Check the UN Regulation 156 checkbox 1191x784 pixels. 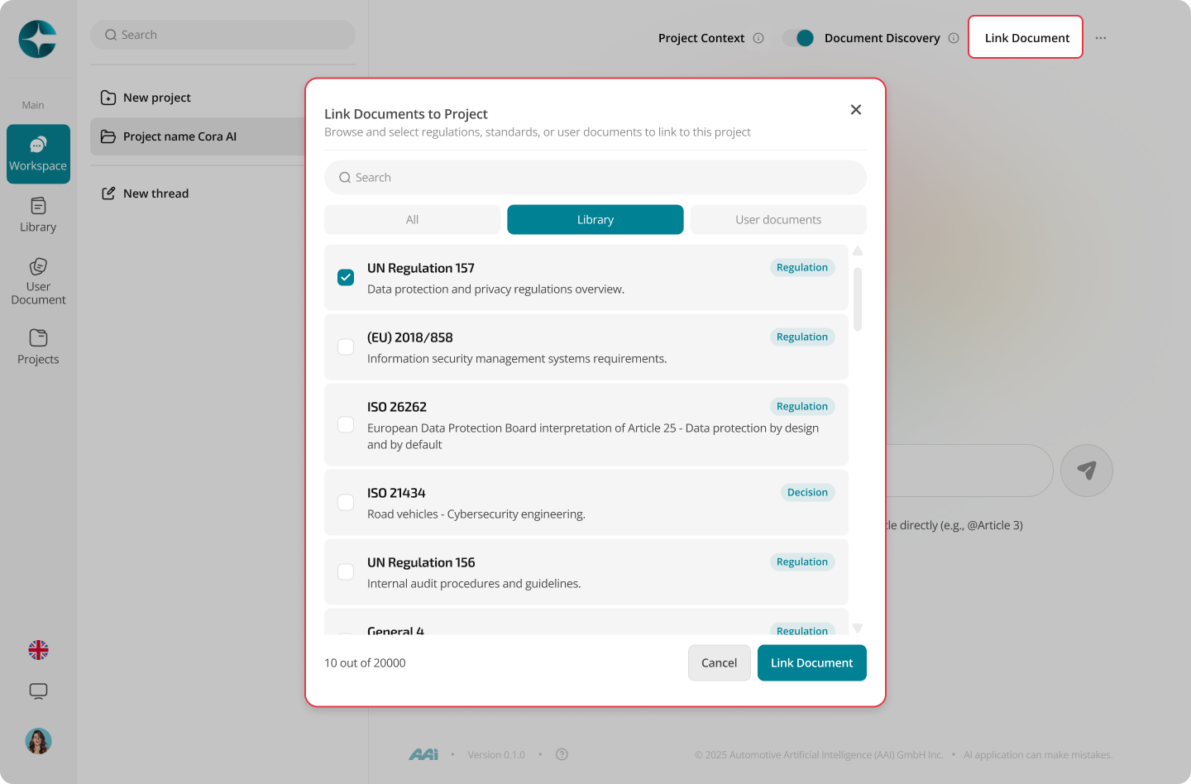346,572
